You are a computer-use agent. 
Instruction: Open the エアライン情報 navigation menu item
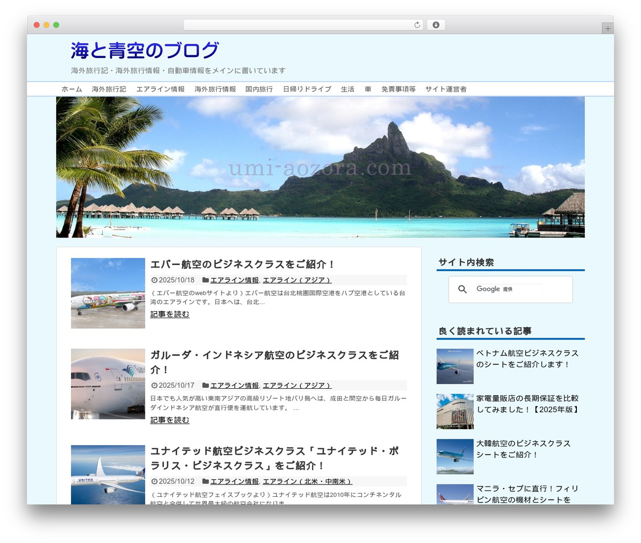tap(160, 89)
